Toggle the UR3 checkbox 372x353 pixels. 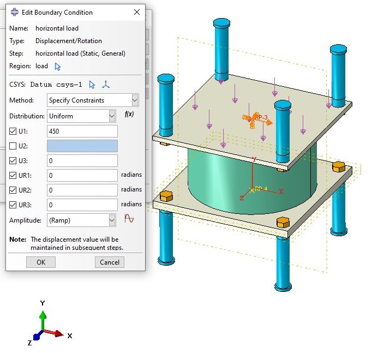(13, 205)
